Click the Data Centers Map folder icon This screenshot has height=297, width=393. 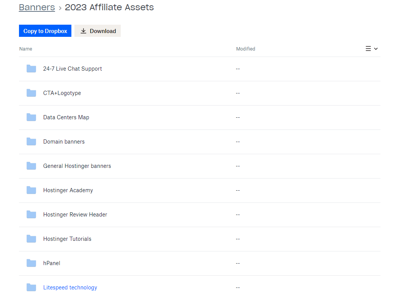31,117
